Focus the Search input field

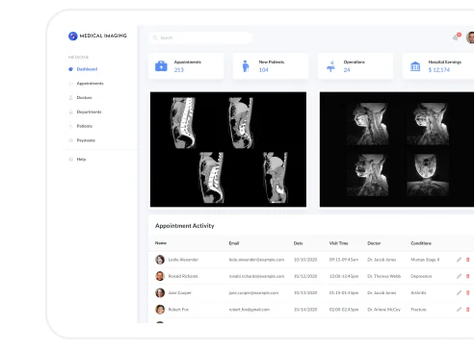(x=200, y=38)
